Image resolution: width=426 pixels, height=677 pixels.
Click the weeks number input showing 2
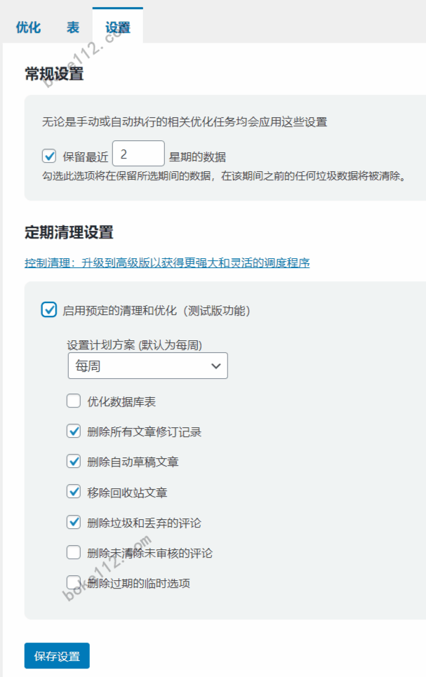[x=138, y=153]
